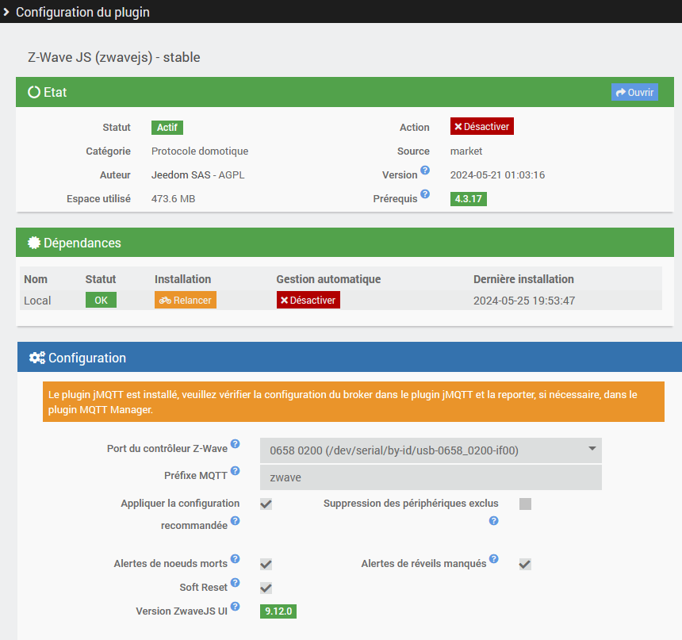Click the gear badge icon beside Dépendances
682x640 pixels.
[x=34, y=243]
